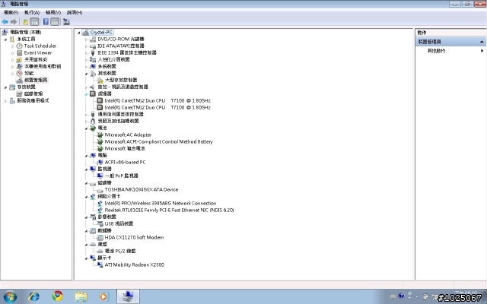Collapse the 存放裝置 node
Viewport: 487px width, 304px height.
[5, 87]
